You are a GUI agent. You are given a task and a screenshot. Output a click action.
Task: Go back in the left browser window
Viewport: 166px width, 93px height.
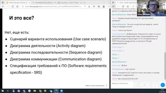pos(3,6)
